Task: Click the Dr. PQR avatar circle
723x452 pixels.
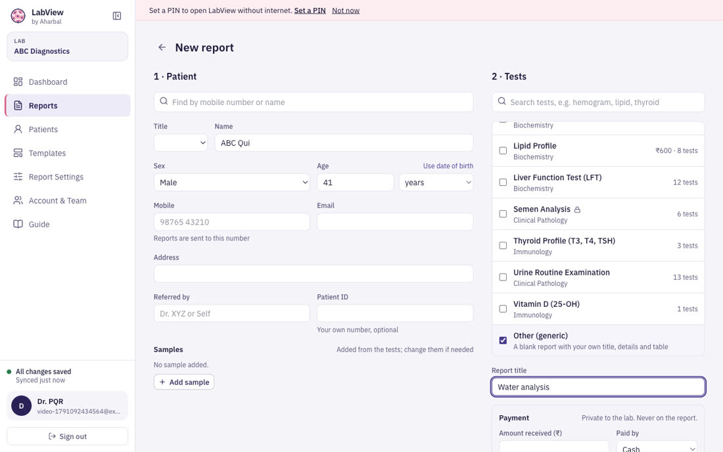Action: 21,406
